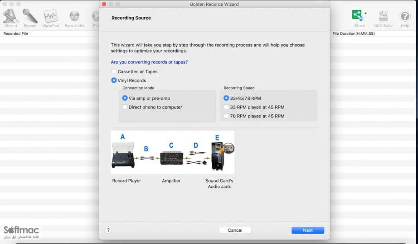Proceed with the Next button

pyautogui.click(x=308, y=230)
